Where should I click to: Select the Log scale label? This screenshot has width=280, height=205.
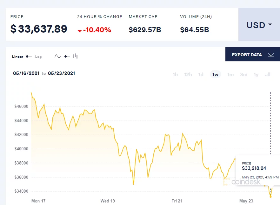[x=38, y=57]
